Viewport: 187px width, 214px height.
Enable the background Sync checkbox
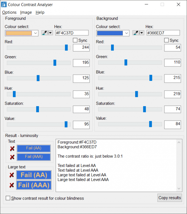pyautogui.click(x=166, y=40)
